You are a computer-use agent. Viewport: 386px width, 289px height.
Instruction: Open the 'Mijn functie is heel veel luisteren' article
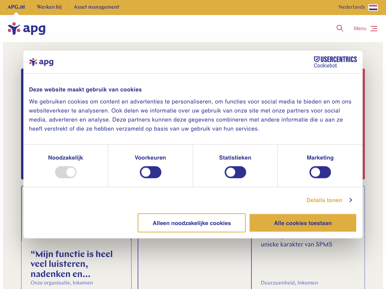click(x=72, y=263)
